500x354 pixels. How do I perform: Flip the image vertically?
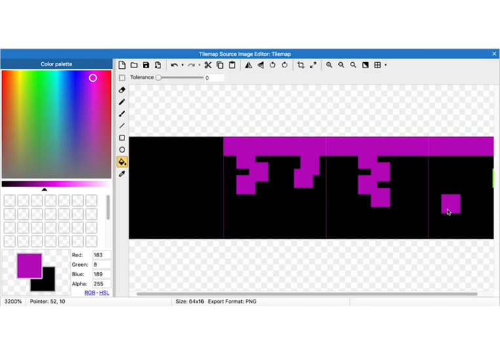261,65
